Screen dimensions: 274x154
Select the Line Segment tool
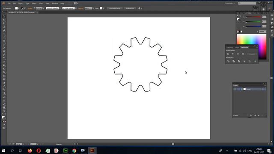[4, 37]
